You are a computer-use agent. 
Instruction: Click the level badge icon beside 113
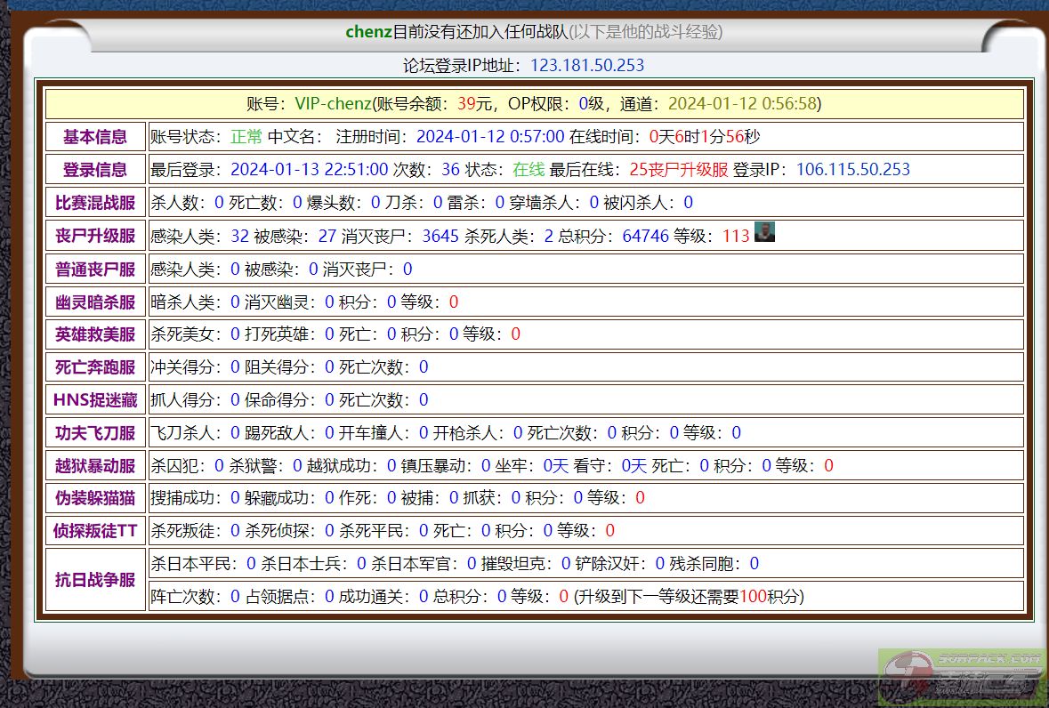[764, 233]
